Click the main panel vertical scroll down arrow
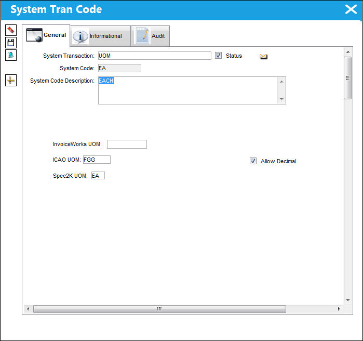The height and width of the screenshot is (341, 363). coord(348,300)
